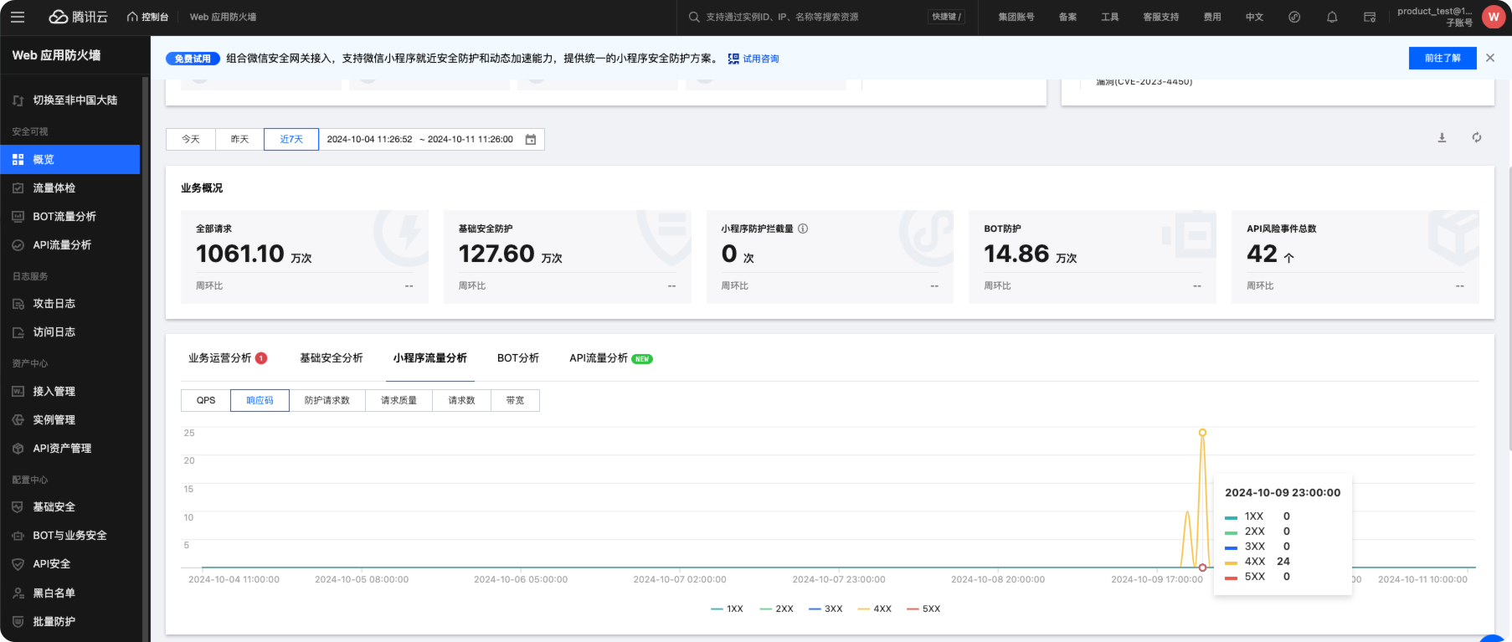Switch to the 小程序流量分析 tab
The height and width of the screenshot is (642, 1512).
click(x=430, y=358)
